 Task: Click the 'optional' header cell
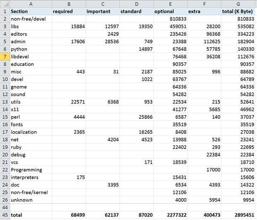point(170,12)
